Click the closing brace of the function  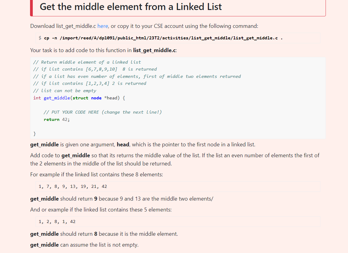click(x=35, y=134)
